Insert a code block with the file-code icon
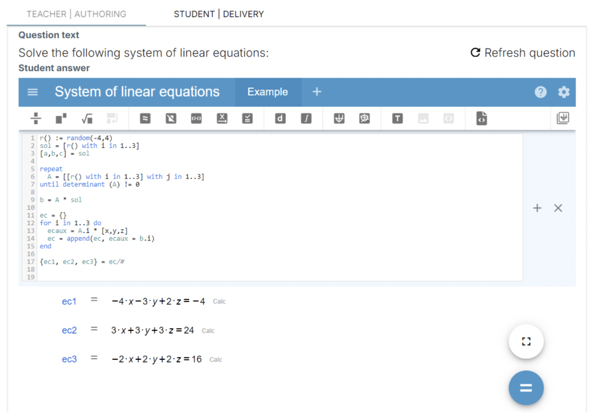This screenshot has height=418, width=589. tap(482, 118)
